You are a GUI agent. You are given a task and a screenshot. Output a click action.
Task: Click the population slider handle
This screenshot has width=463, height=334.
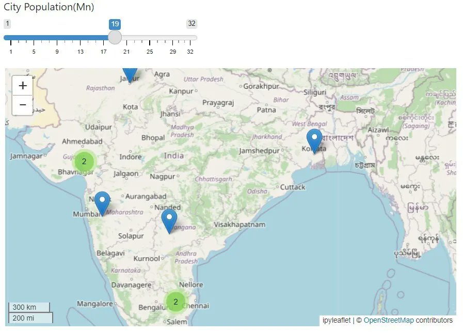115,38
